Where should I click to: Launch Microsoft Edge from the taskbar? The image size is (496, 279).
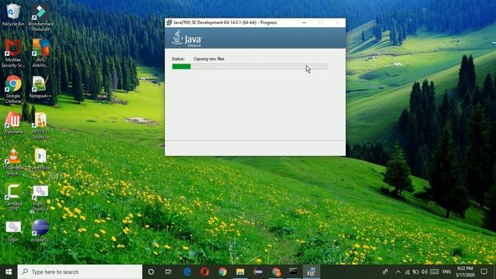pos(188,272)
